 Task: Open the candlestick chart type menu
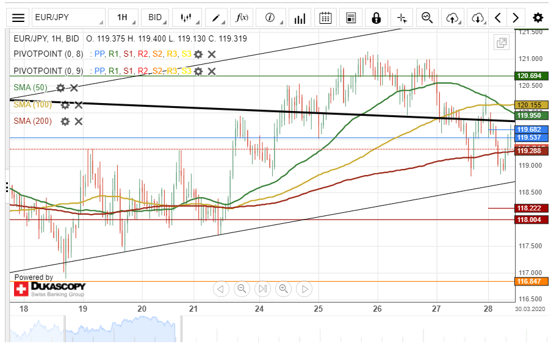pos(187,18)
